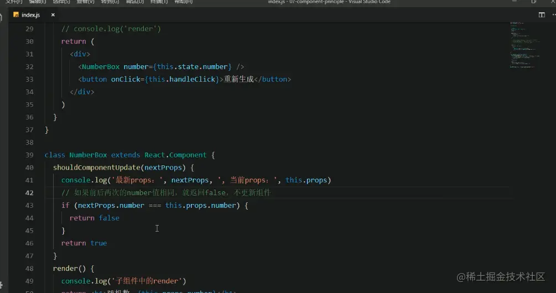556x293 pixels.
Task: Click line number 42 in the gutter
Action: 29,193
